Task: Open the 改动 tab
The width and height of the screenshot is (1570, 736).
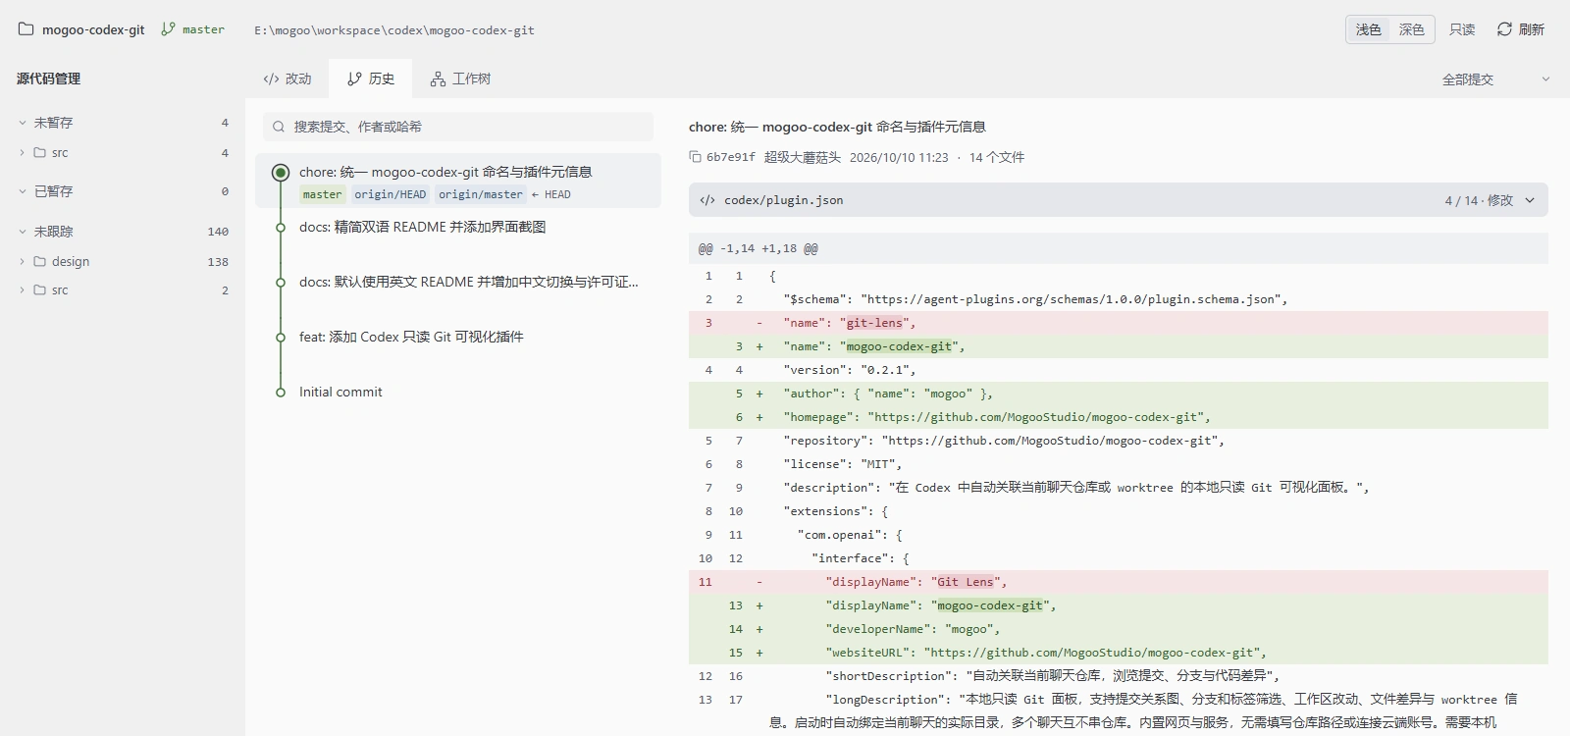Action: (288, 79)
